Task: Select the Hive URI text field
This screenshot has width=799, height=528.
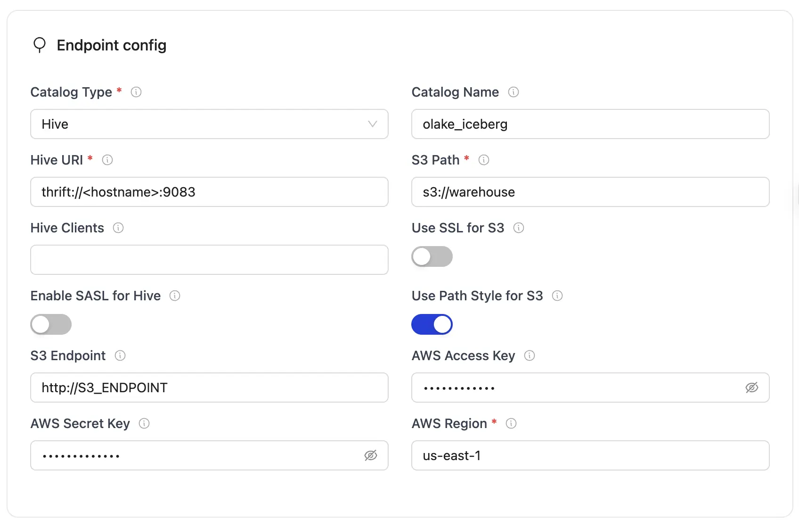Action: click(x=209, y=192)
